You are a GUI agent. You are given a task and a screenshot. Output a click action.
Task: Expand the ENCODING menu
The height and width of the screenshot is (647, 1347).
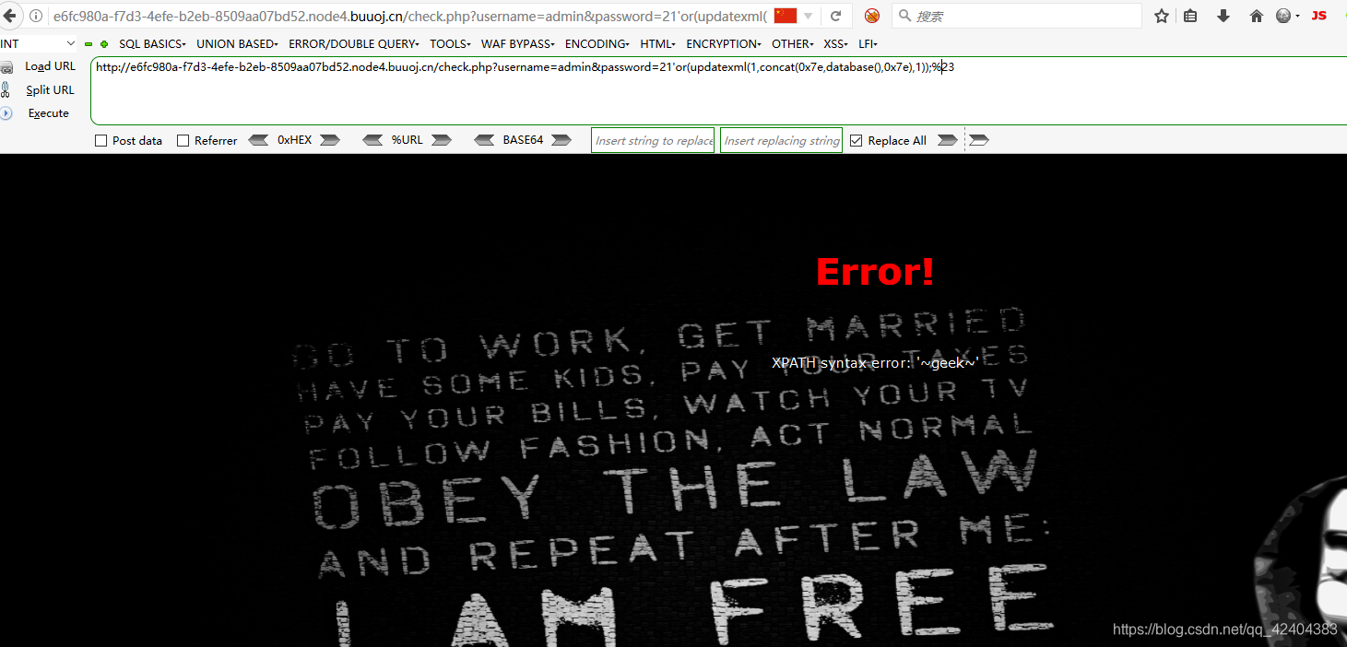[x=597, y=44]
